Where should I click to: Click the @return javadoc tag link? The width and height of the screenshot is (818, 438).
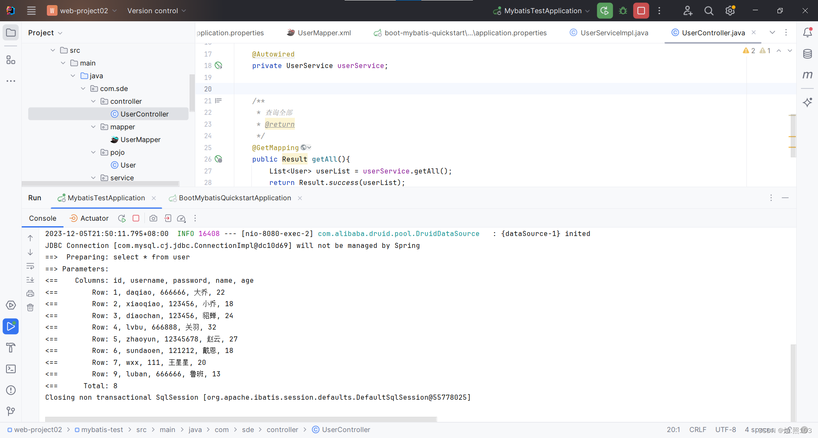(x=279, y=124)
